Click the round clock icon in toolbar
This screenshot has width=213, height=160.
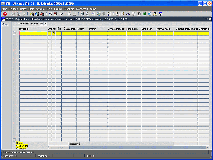[134, 14]
